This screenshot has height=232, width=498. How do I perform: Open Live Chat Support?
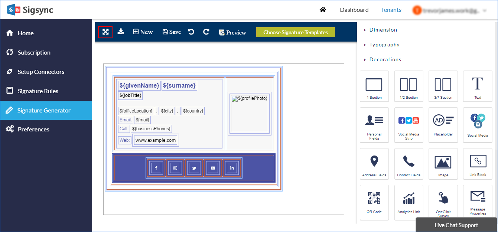click(456, 225)
